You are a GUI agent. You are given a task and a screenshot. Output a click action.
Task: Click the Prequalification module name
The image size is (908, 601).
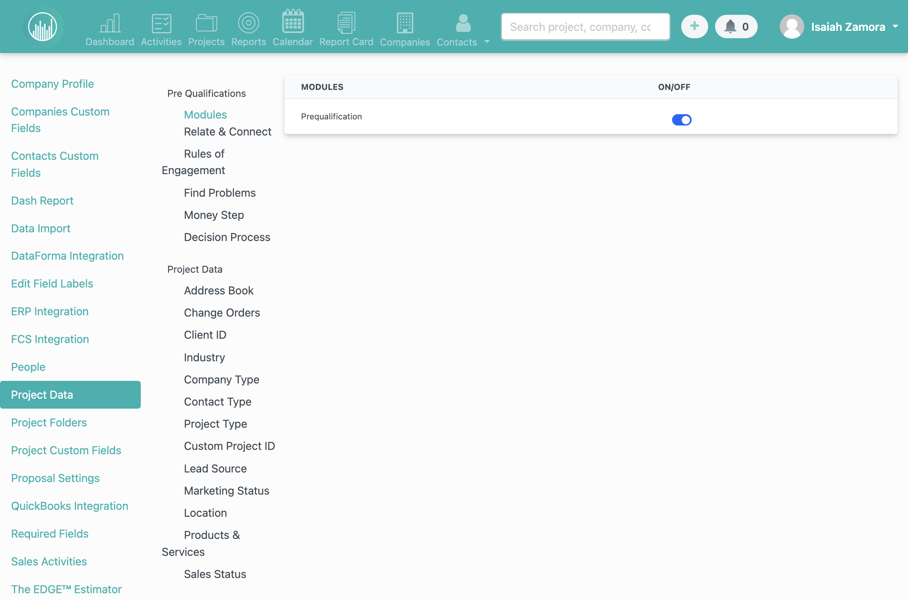click(x=331, y=116)
